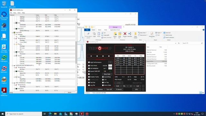Switch to the View tab in File Explorer
This screenshot has height=116, width=206.
(106, 30)
